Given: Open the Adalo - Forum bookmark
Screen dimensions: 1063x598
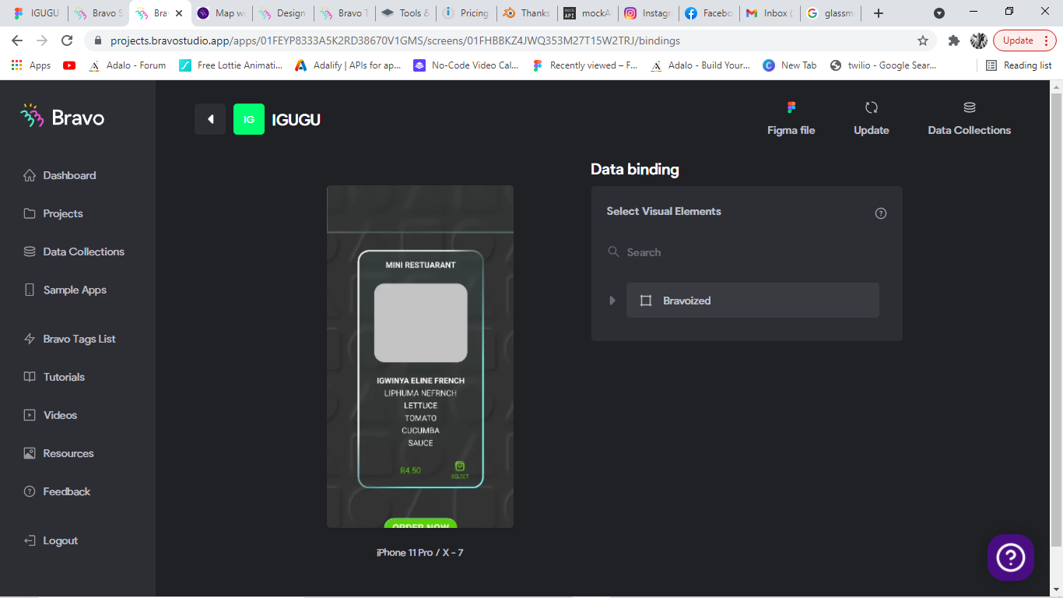Looking at the screenshot, I should (127, 65).
